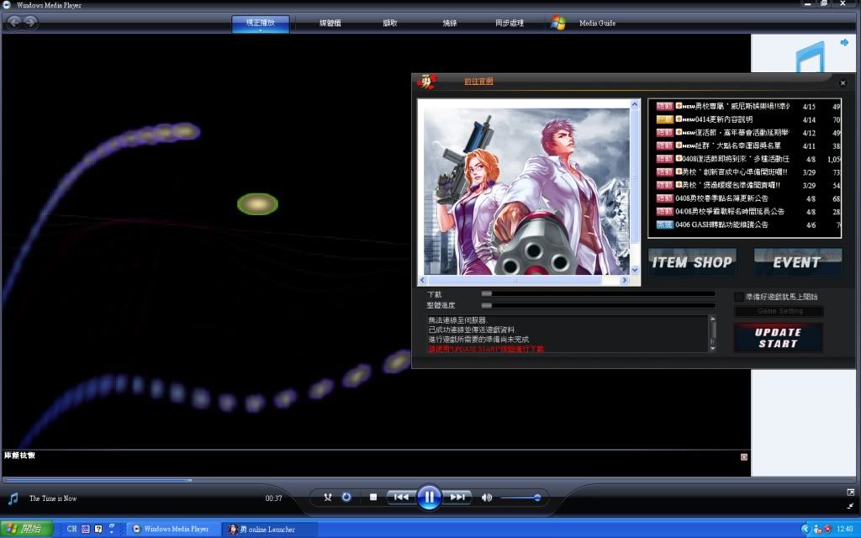Open the 前往官網 official site link

pos(478,82)
